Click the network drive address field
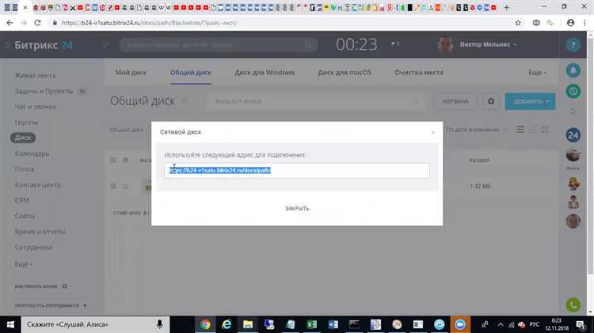Viewport: 594px width, 333px height. tap(297, 171)
